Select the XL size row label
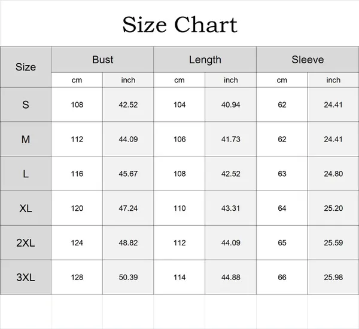The image size is (359, 329). click(26, 208)
